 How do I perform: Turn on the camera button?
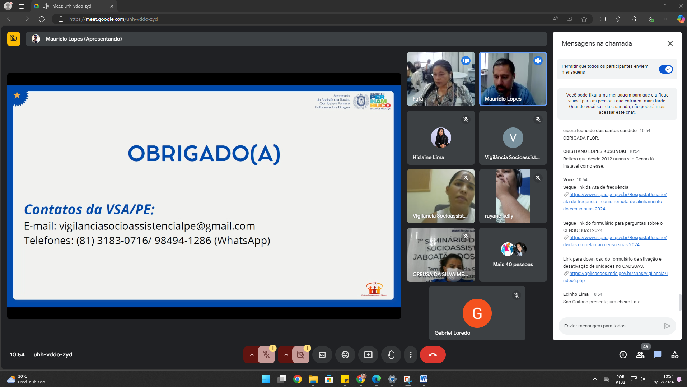coord(300,355)
